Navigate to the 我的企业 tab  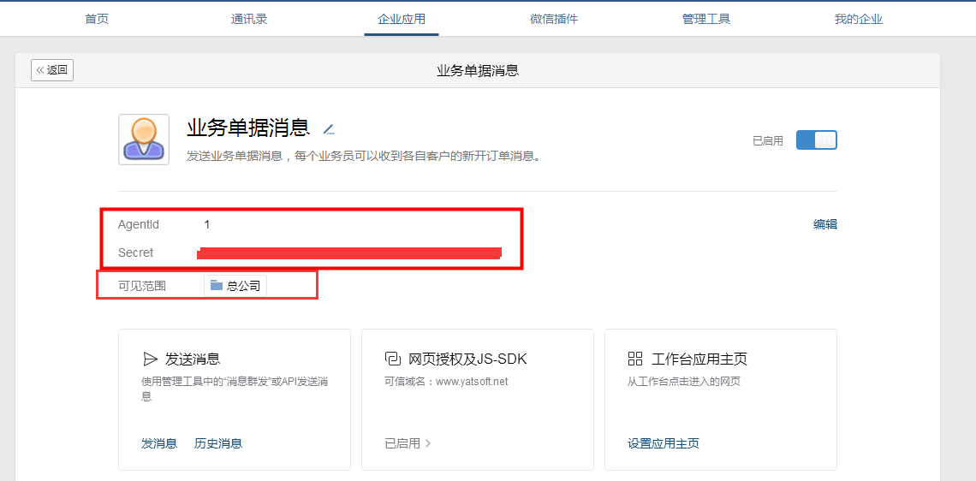[859, 19]
